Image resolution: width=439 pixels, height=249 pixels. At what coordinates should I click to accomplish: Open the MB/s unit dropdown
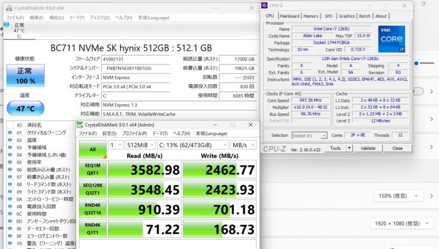[x=243, y=145]
